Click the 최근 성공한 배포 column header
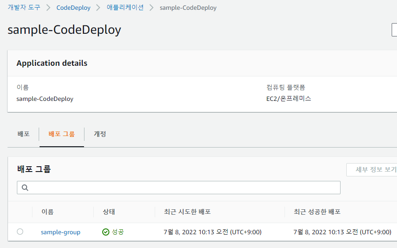 [x=317, y=212]
